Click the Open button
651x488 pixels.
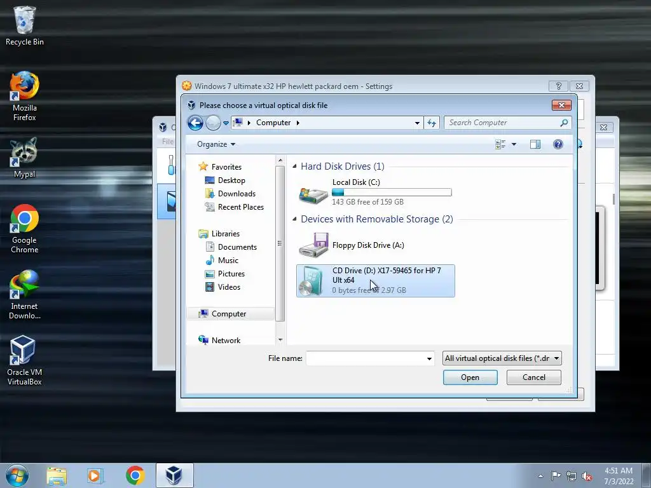(470, 377)
